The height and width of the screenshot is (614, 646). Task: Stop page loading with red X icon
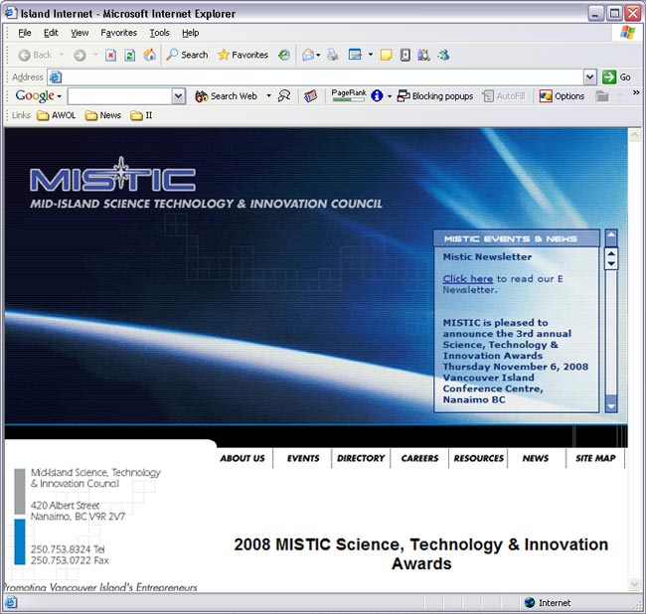[x=110, y=55]
